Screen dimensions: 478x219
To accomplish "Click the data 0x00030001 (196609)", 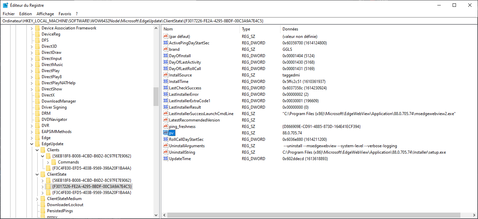I will (x=300, y=101).
